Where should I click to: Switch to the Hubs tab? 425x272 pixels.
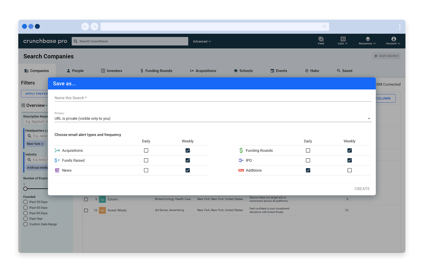tap(312, 71)
